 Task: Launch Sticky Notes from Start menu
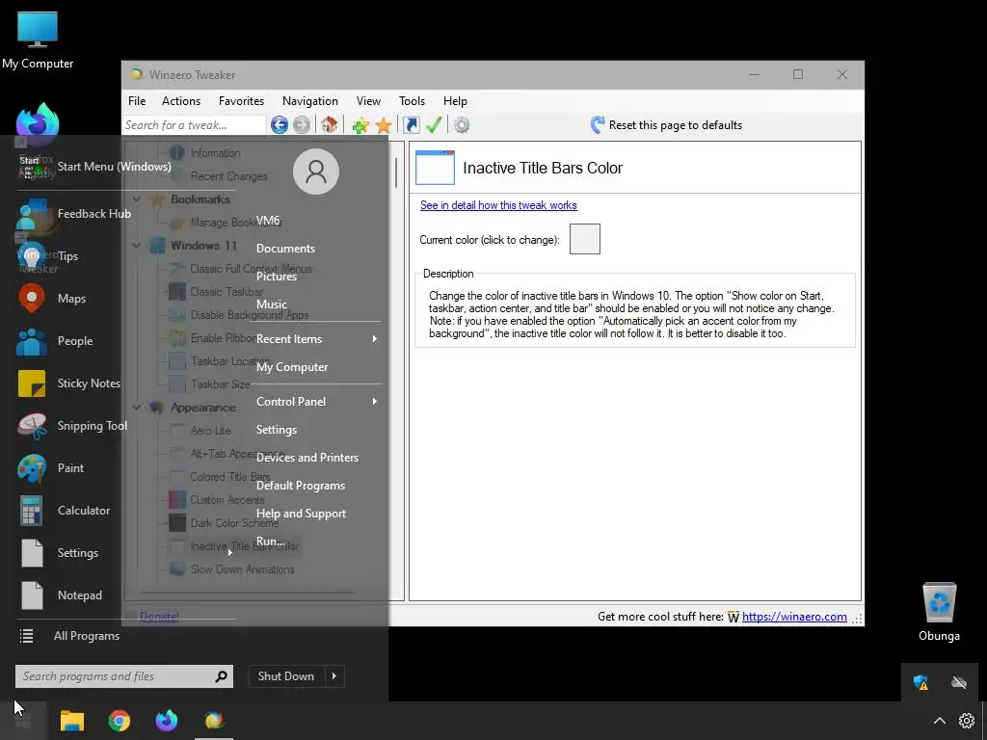tap(68, 383)
